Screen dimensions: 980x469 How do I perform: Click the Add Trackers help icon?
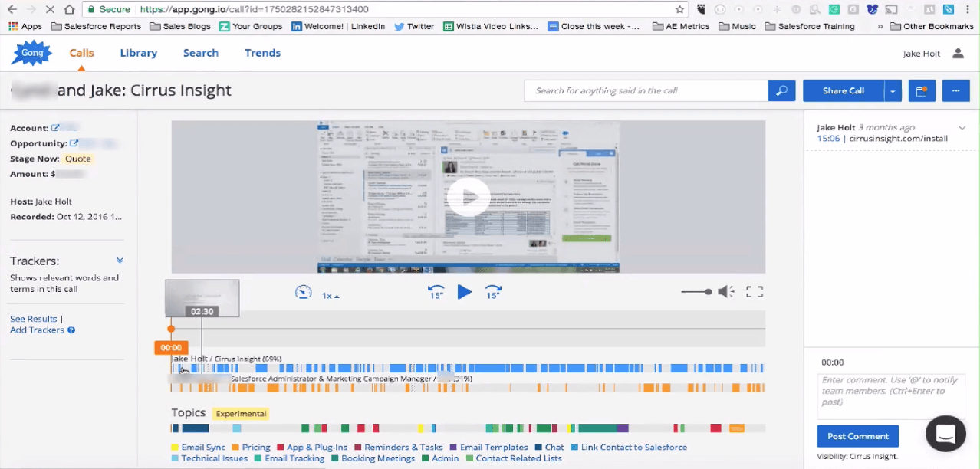click(71, 330)
